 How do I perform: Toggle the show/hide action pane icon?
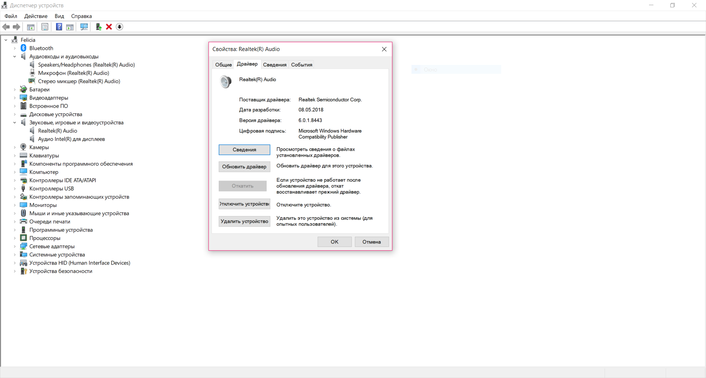70,27
